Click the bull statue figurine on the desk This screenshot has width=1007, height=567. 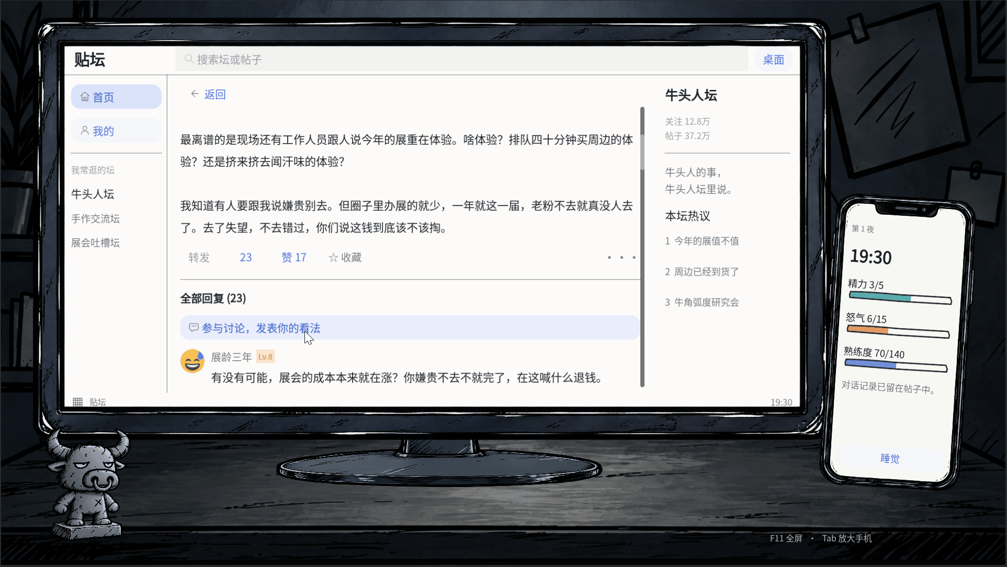point(88,484)
